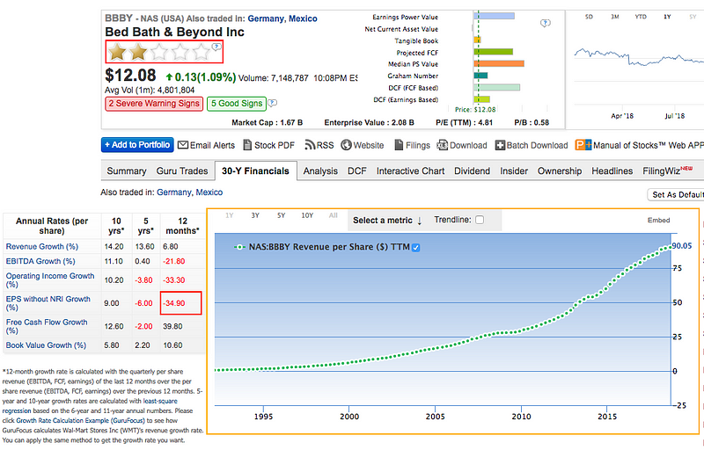
Task: Open the Guru Trades tab
Action: pyautogui.click(x=182, y=171)
